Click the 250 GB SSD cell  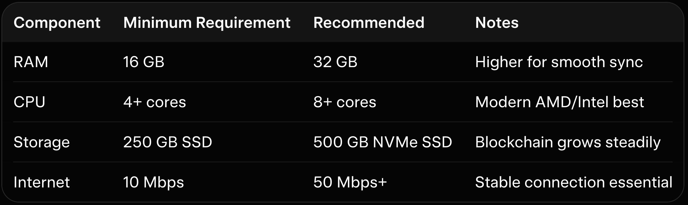(x=168, y=142)
